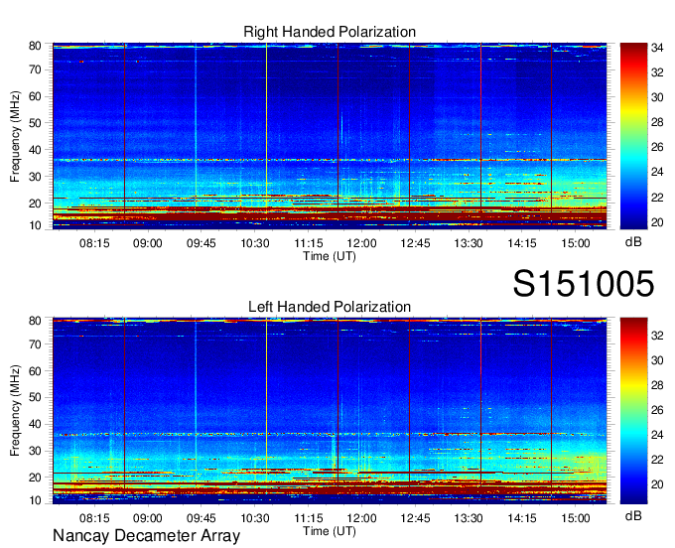Click 08:15 tick on Left Handed time axis
Viewport: 675px width, 548px height.
(x=94, y=518)
